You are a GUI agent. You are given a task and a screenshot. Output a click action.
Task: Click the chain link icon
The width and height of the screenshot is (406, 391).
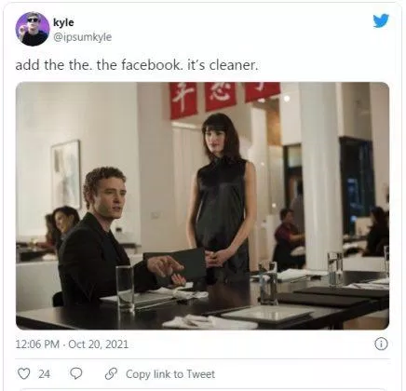click(x=111, y=373)
